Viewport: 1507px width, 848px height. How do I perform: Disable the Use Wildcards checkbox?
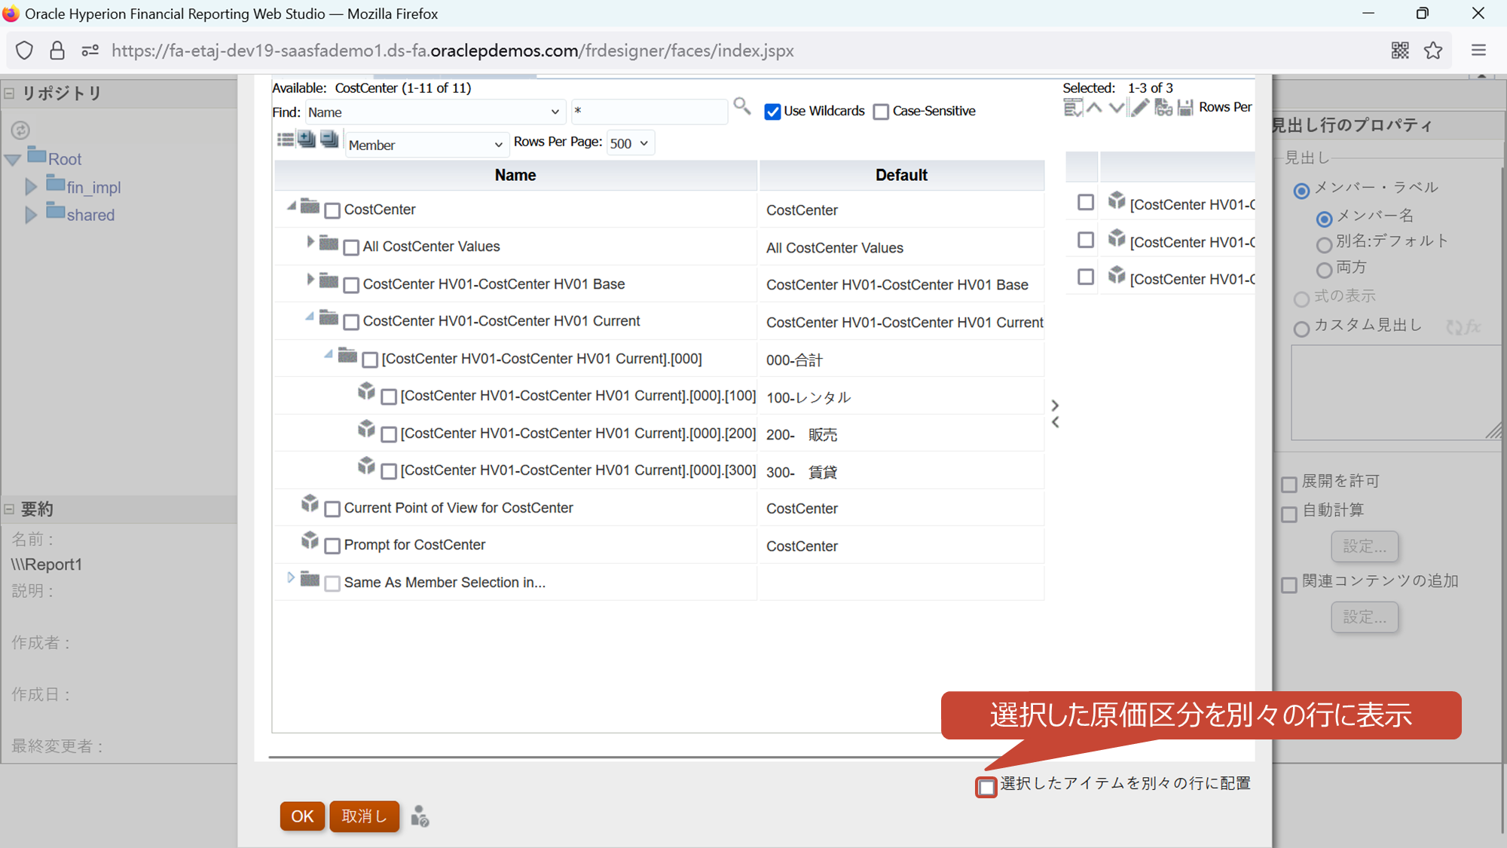(x=772, y=112)
